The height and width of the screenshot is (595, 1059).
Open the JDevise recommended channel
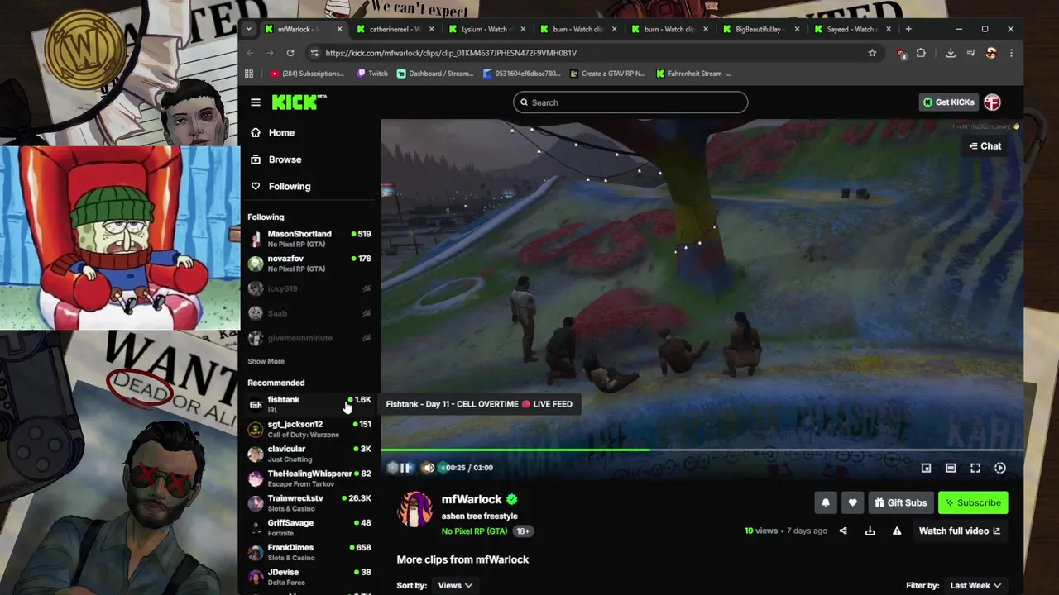pos(310,577)
